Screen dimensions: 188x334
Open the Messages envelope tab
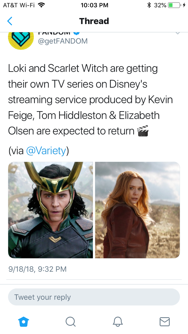tap(164, 321)
